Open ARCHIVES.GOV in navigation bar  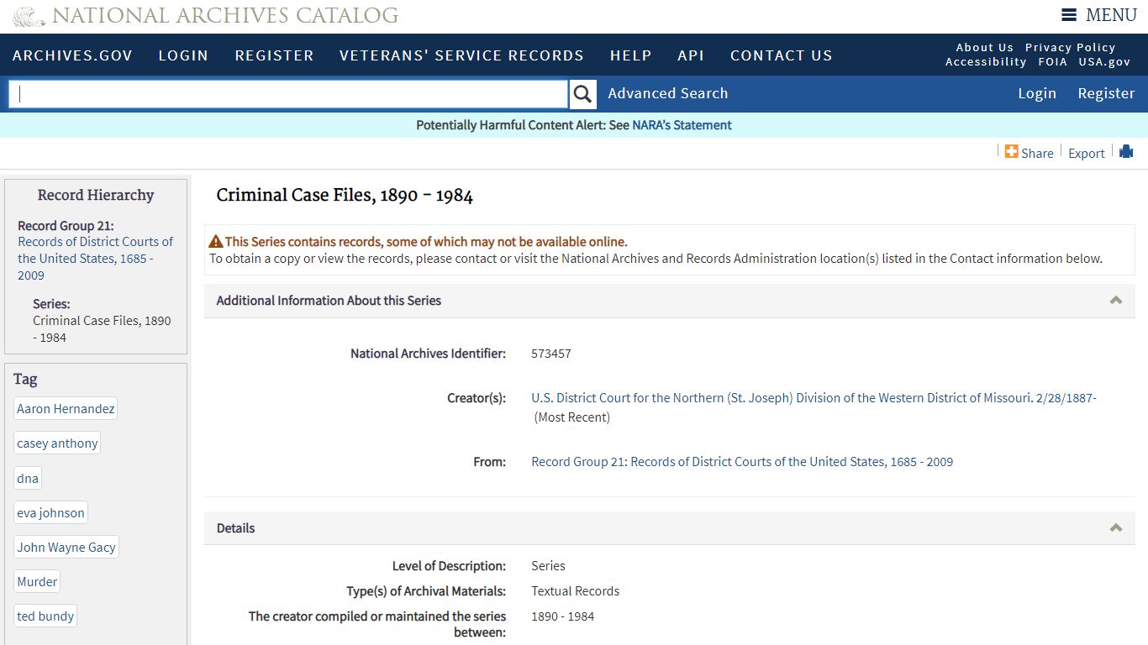[72, 55]
